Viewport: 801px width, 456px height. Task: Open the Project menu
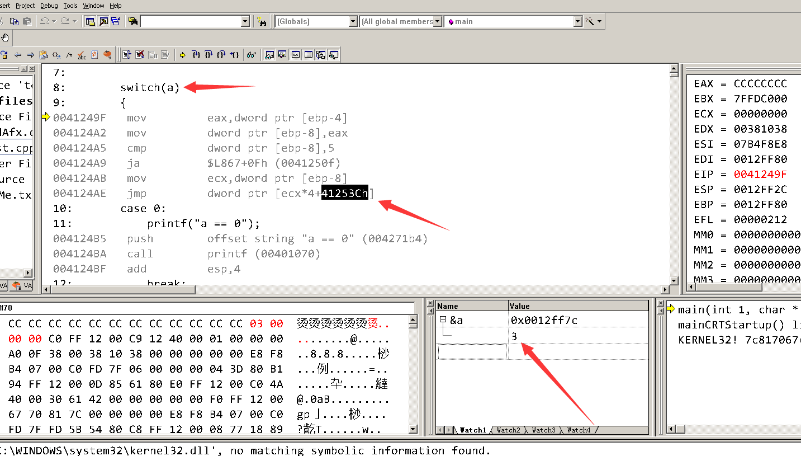[25, 6]
